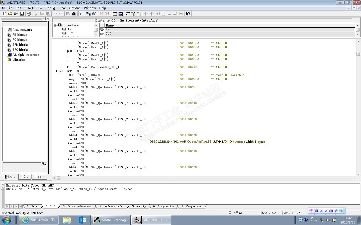Select the IN item under Interface
361x225 pixels.
coord(69,29)
